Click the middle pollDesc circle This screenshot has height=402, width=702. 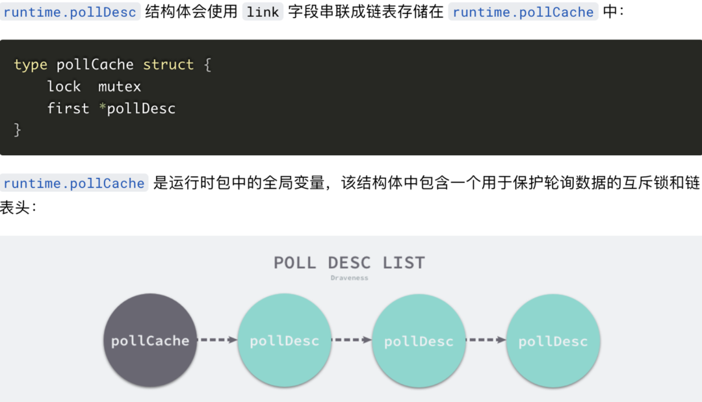coord(419,340)
